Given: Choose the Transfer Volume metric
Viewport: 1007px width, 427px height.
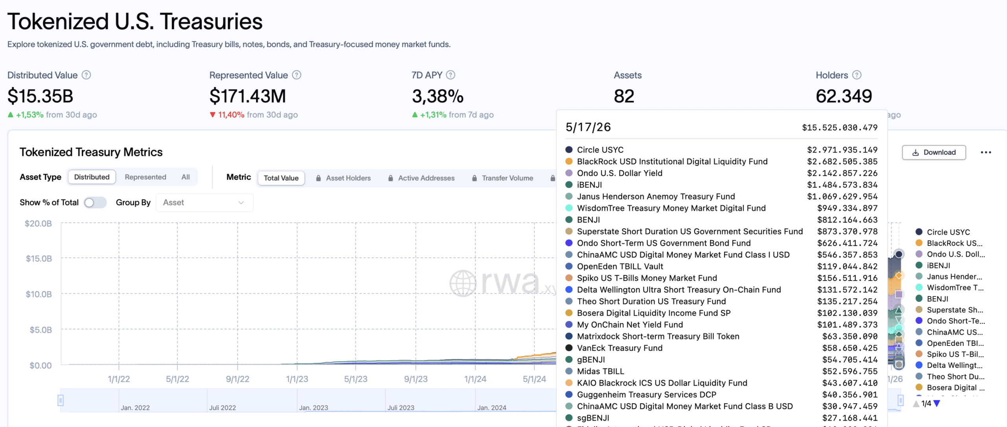Looking at the screenshot, I should 502,178.
